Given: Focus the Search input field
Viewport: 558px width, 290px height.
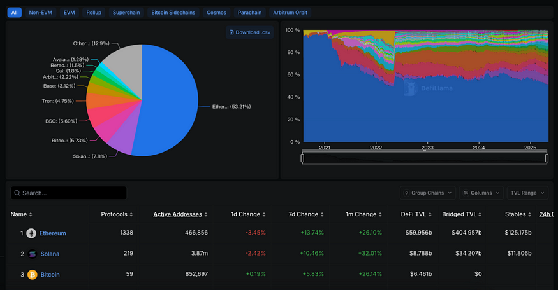Looking at the screenshot, I should (x=70, y=193).
